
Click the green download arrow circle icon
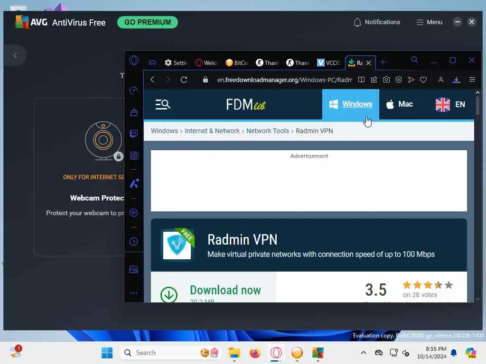coord(169,294)
